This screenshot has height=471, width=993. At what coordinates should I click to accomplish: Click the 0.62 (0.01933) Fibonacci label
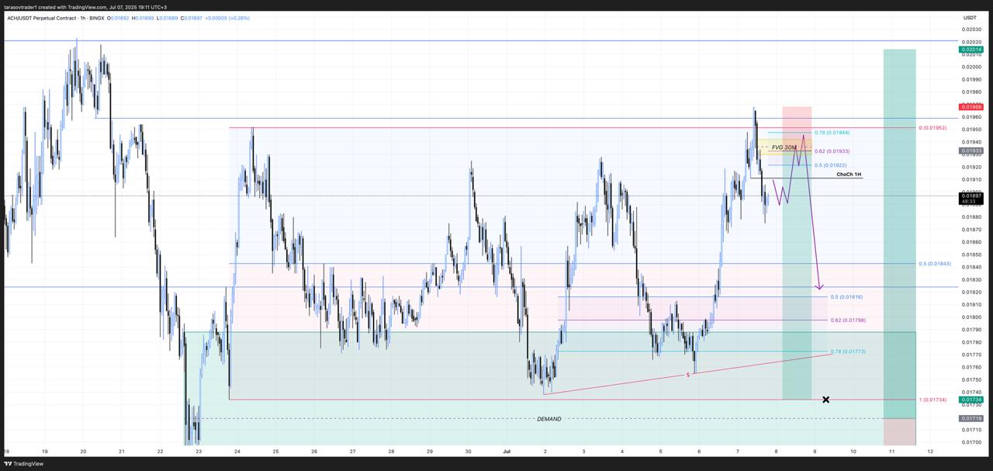tap(832, 151)
